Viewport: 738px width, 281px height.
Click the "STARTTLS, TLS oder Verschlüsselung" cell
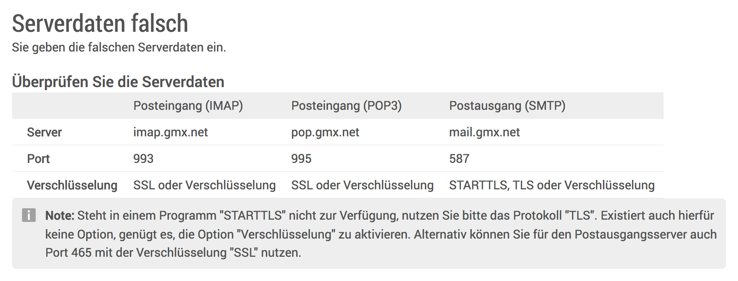coord(552,185)
